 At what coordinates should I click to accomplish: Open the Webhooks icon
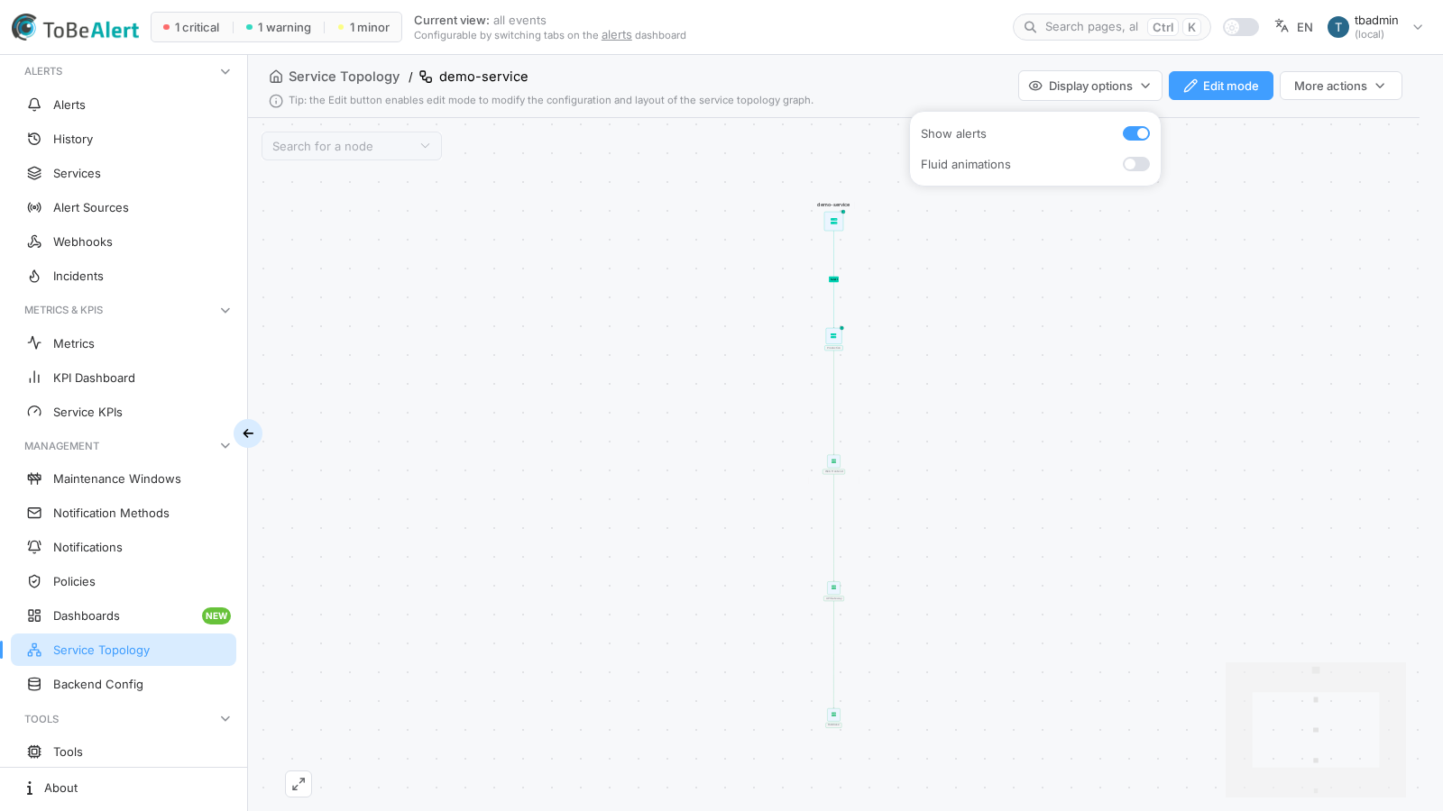[34, 241]
